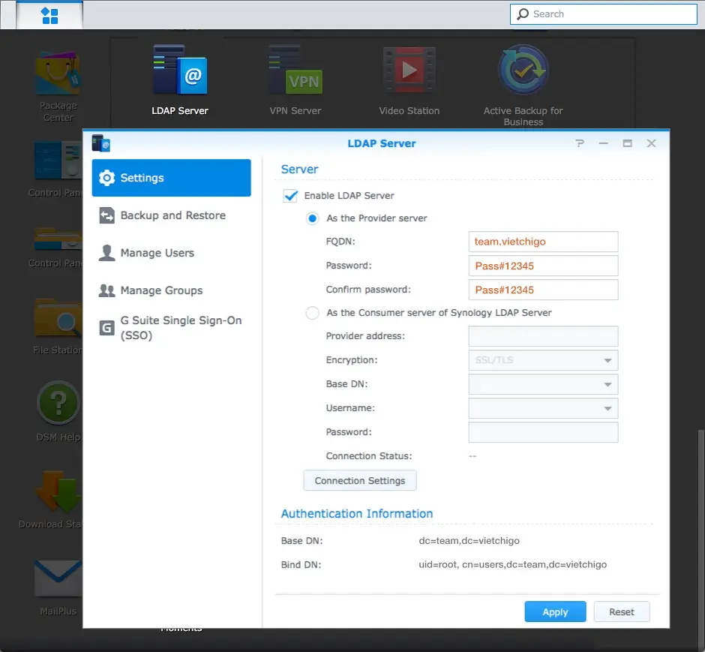Expand the Base DN dropdown
This screenshot has width=705, height=652.
coord(543,384)
